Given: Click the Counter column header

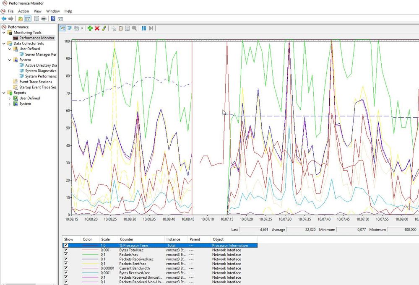Looking at the screenshot, I should [x=127, y=239].
